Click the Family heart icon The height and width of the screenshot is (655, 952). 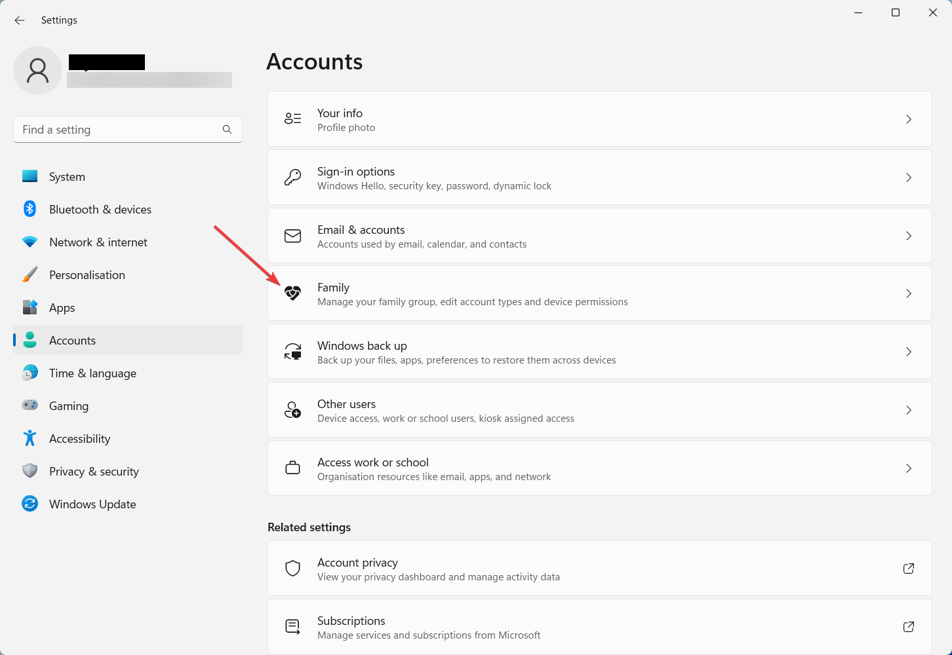292,293
